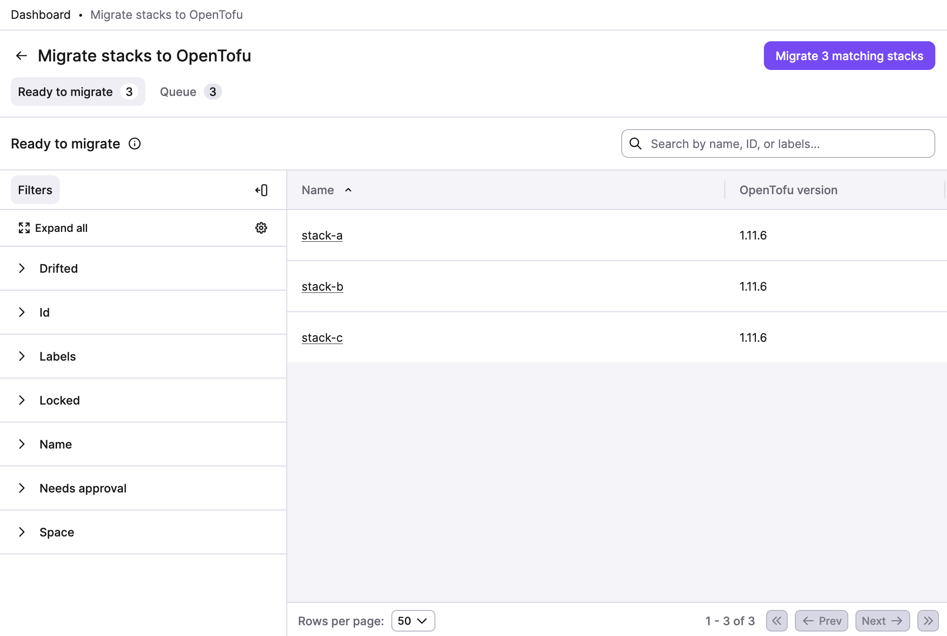Focus the search by name input field

point(778,144)
